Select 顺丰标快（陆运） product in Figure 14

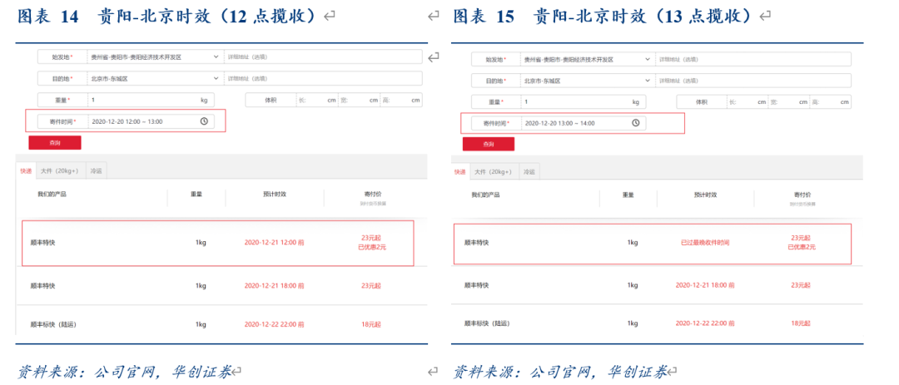pos(54,324)
